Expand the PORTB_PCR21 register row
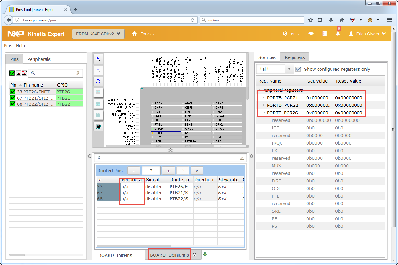This screenshot has width=398, height=265. point(264,98)
